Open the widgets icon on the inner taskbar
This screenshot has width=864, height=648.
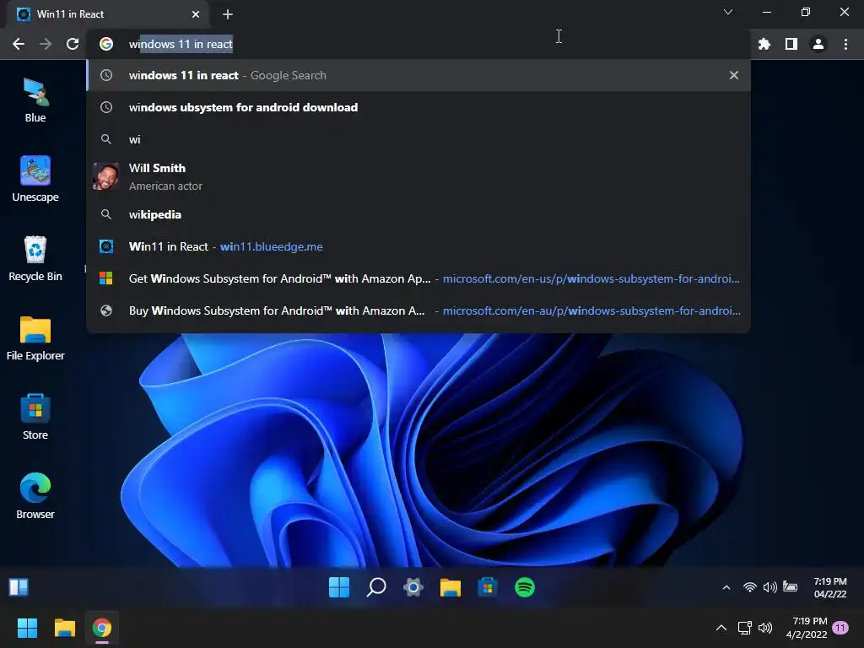click(19, 587)
